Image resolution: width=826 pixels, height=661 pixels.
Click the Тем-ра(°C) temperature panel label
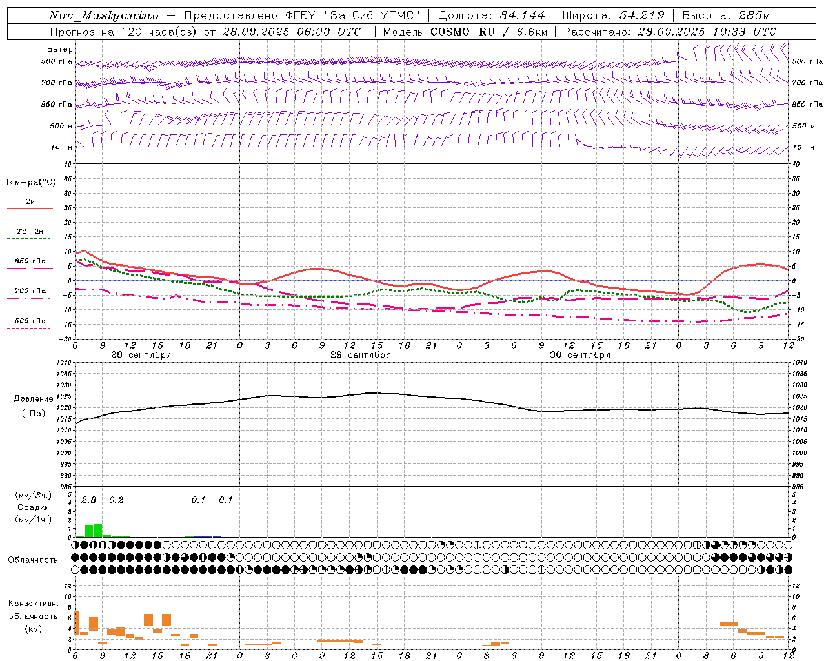[x=30, y=183]
